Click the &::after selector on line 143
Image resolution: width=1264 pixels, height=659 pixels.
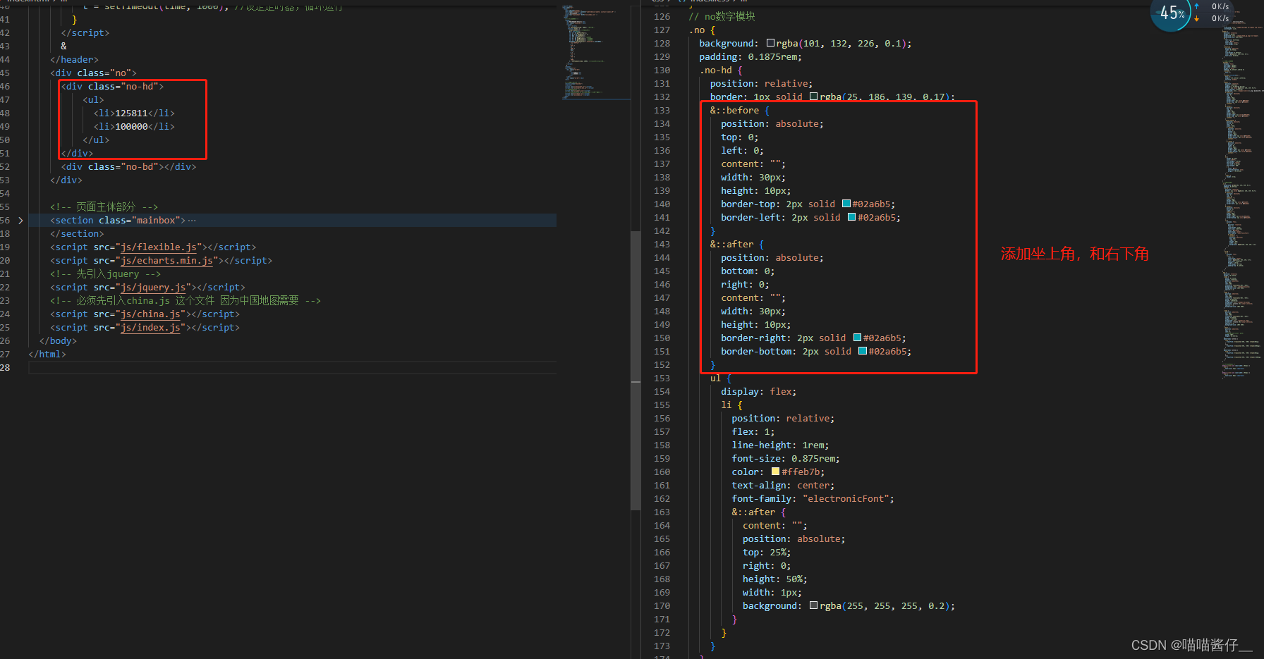coord(737,244)
